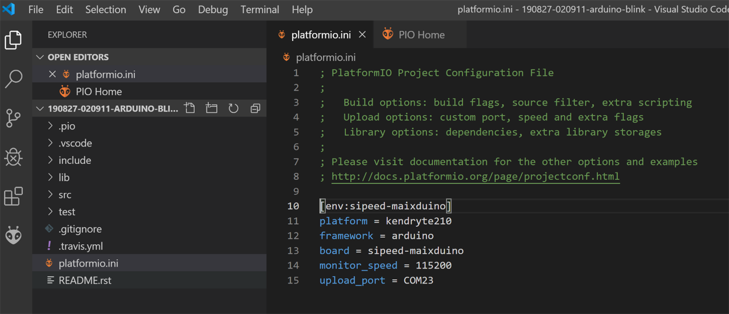729x314 pixels.
Task: Open the Terminal menu
Action: (259, 10)
